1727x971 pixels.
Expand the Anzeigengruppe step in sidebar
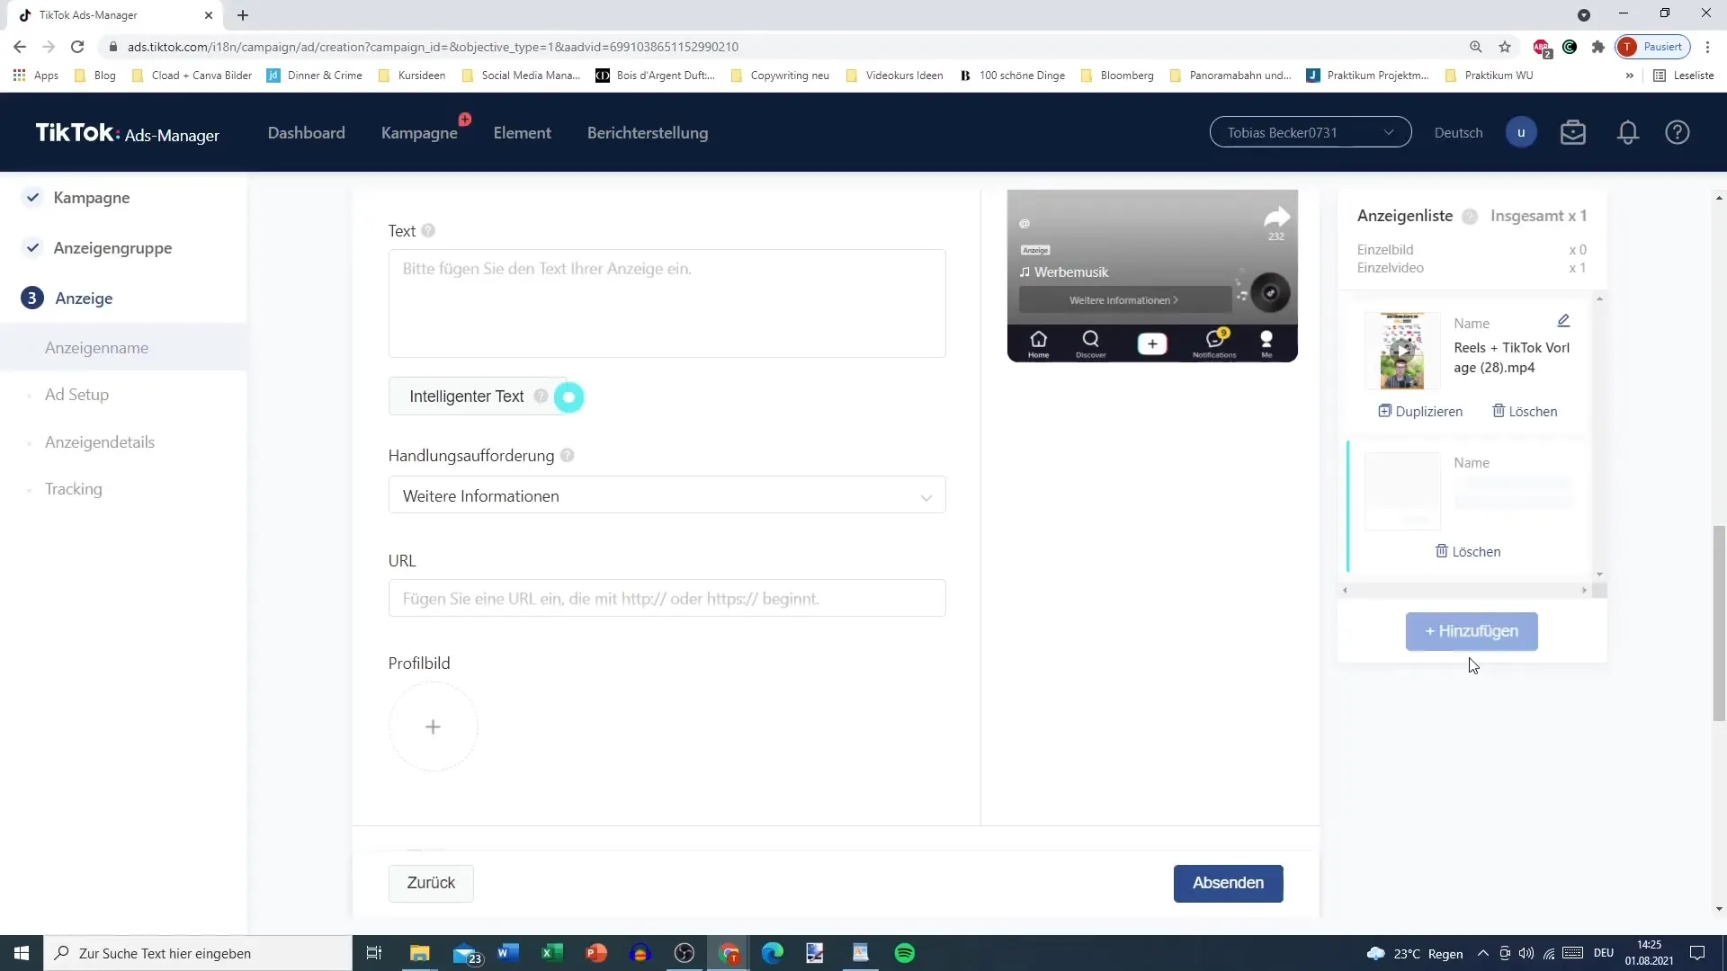[112, 248]
